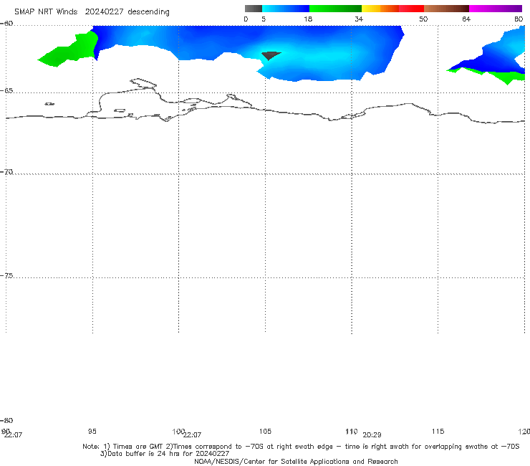This screenshot has height=466, width=530.
Task: Click the longitude label '105'
Action: [x=265, y=431]
